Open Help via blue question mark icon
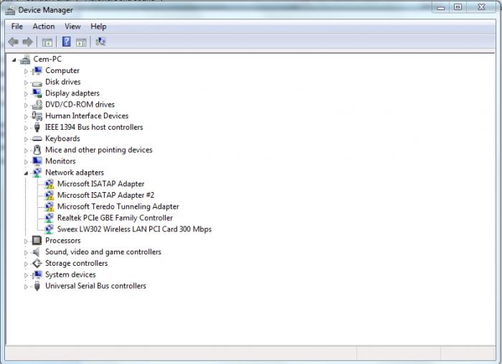The width and height of the screenshot is (502, 364). pyautogui.click(x=66, y=42)
